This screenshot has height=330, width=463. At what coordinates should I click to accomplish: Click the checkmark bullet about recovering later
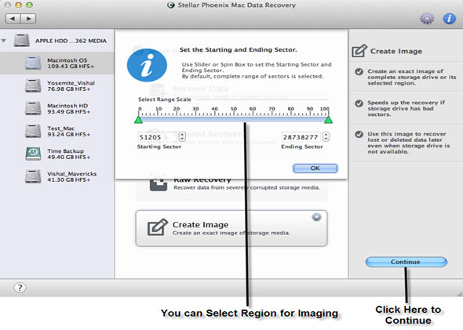click(x=359, y=135)
